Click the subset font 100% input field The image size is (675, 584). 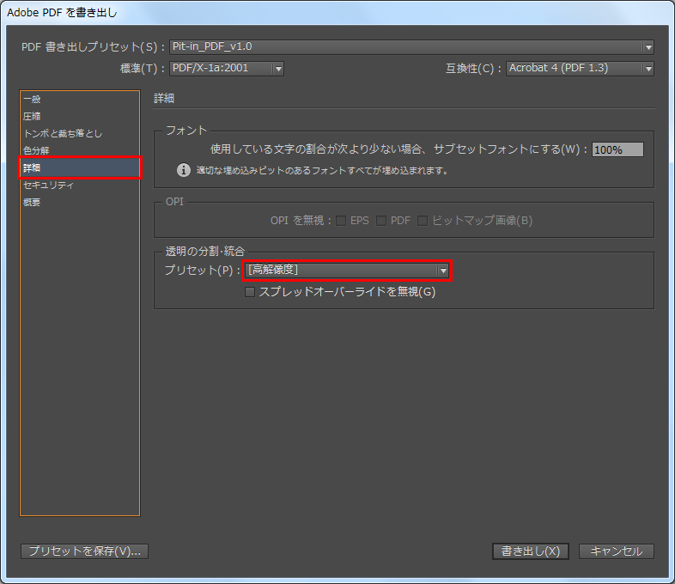click(x=617, y=149)
